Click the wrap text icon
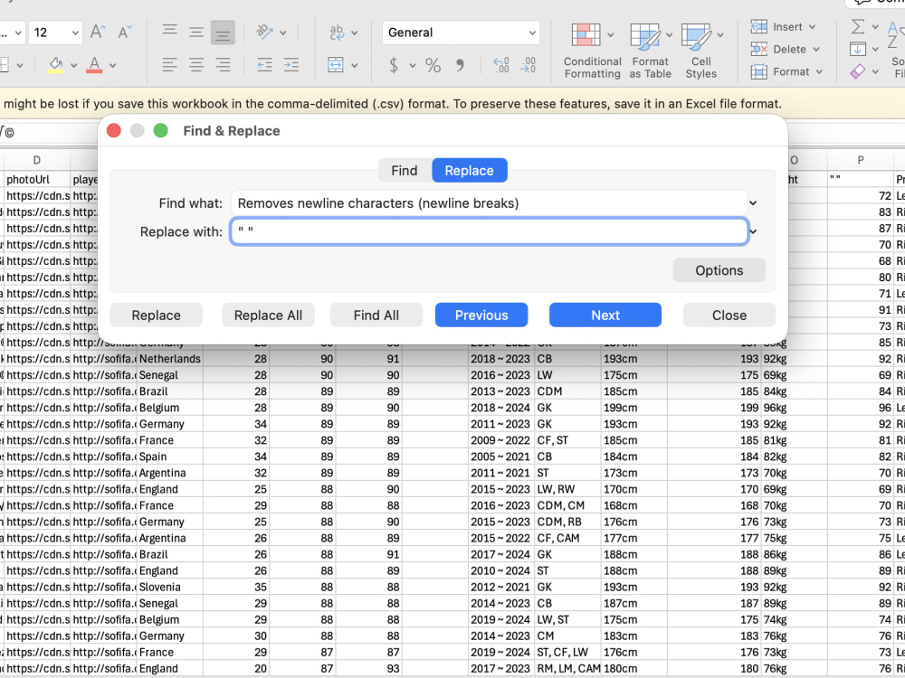This screenshot has height=678, width=905. pyautogui.click(x=337, y=33)
